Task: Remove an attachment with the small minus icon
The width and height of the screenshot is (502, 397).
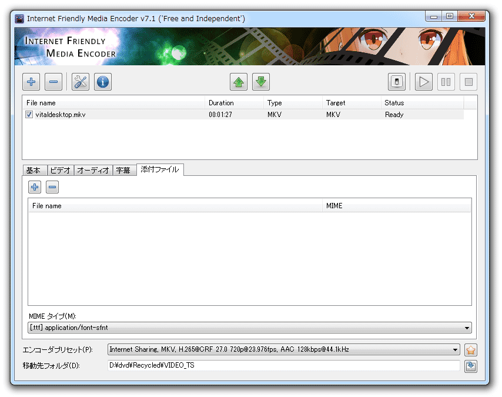Action: tap(52, 187)
